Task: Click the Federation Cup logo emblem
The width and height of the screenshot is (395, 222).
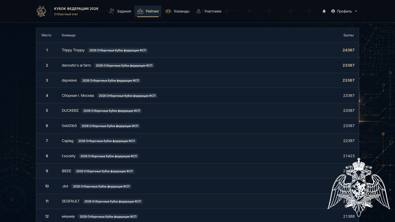Action: point(41,12)
